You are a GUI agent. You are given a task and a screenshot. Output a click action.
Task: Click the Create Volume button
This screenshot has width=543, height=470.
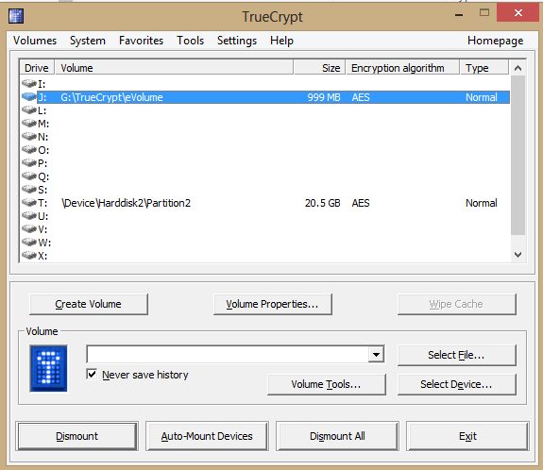click(x=89, y=304)
